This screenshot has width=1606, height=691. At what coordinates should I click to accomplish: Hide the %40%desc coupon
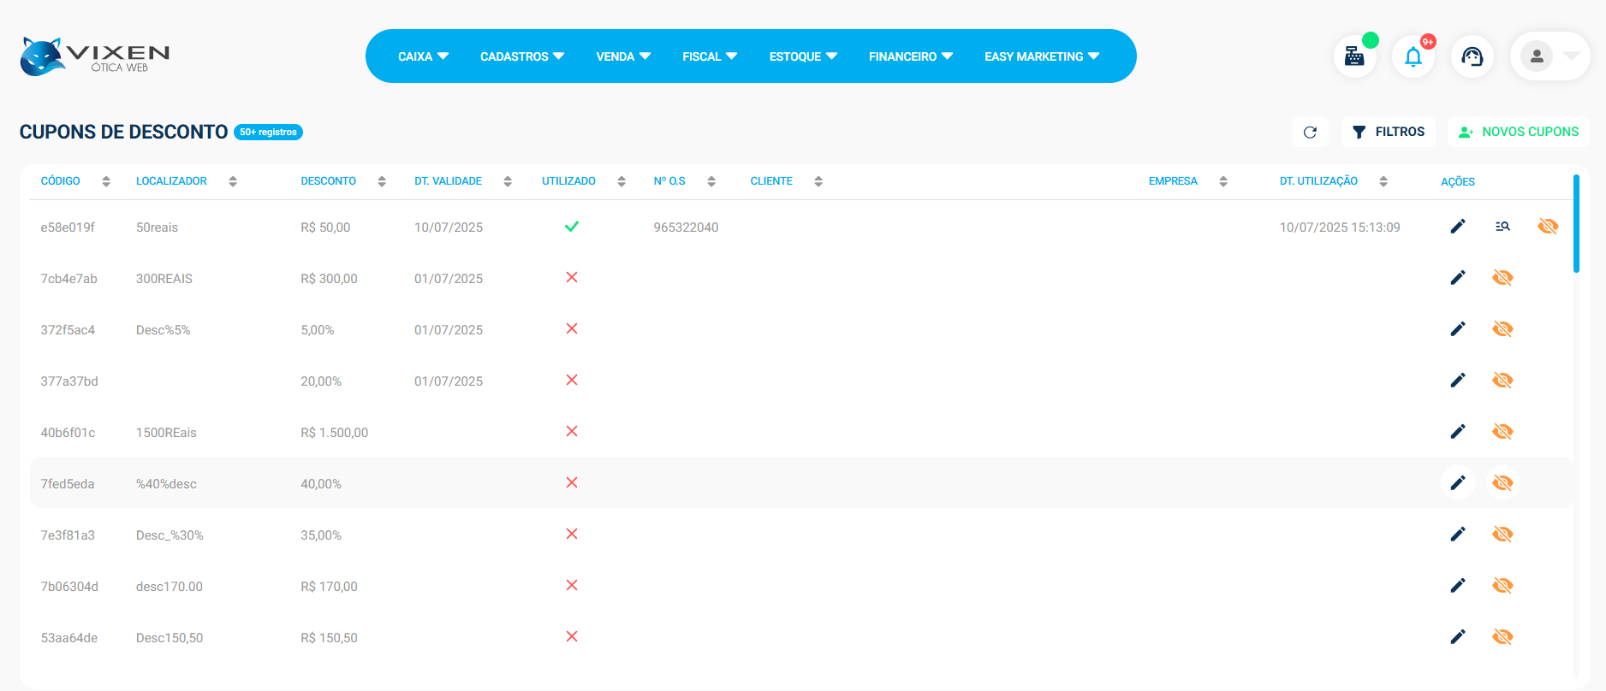(1502, 483)
